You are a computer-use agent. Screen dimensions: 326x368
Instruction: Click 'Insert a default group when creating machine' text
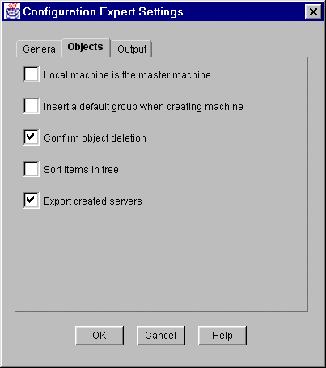click(x=143, y=107)
